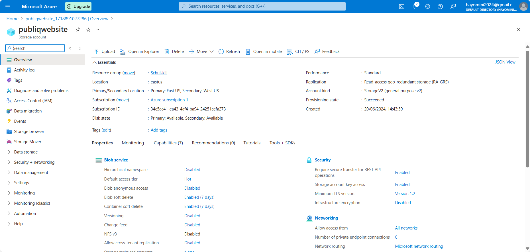View notifications bell icon
Viewport: 530px width, 252px height.
click(x=415, y=7)
